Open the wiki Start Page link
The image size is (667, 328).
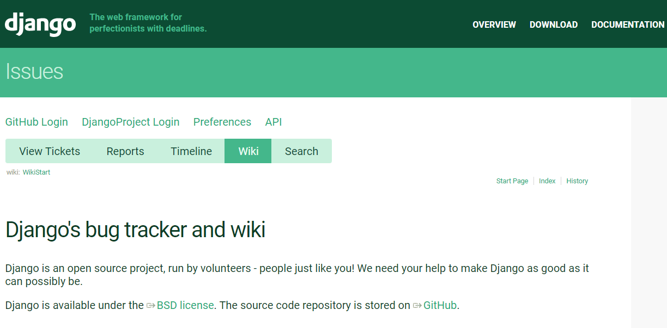[x=512, y=181]
